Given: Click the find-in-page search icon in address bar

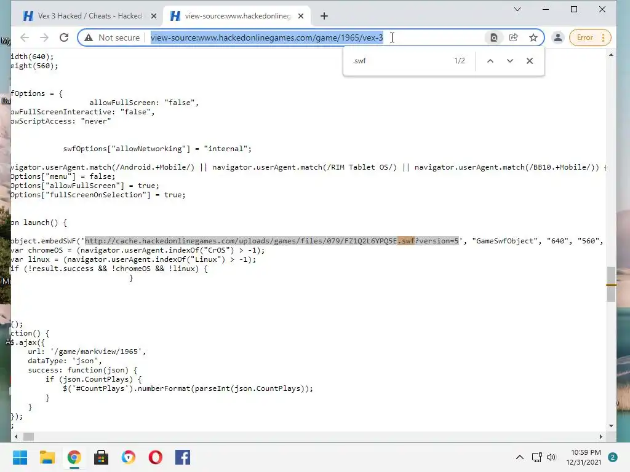Looking at the screenshot, I should tap(494, 37).
